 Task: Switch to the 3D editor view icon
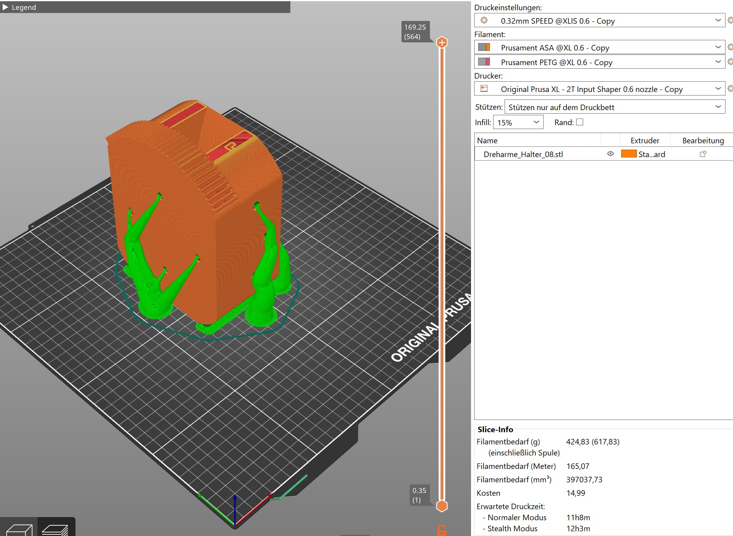[19, 529]
